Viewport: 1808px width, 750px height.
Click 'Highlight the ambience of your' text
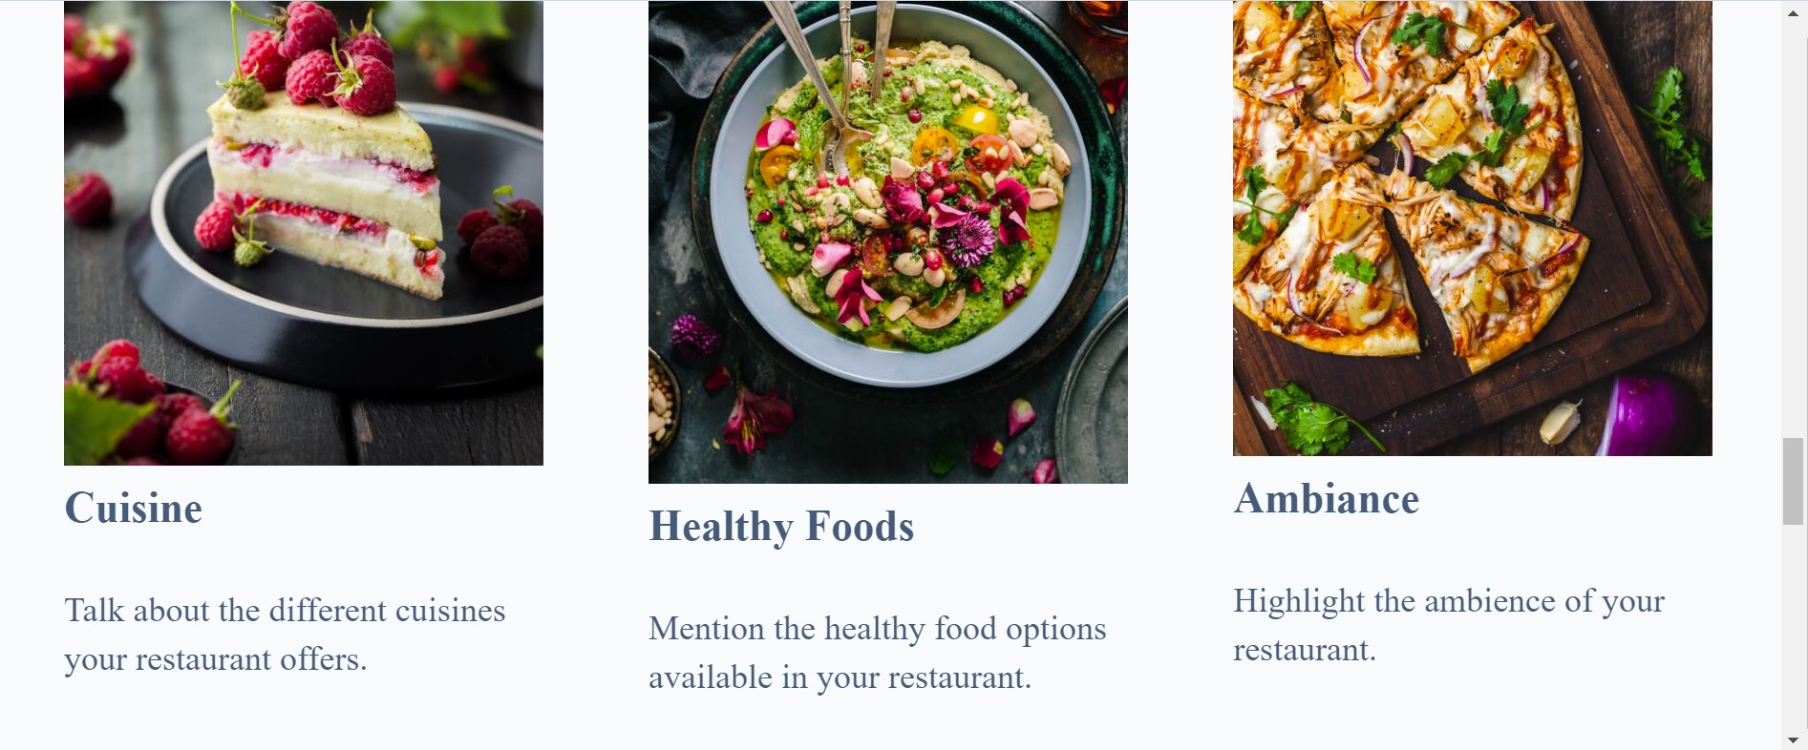pos(1449,601)
